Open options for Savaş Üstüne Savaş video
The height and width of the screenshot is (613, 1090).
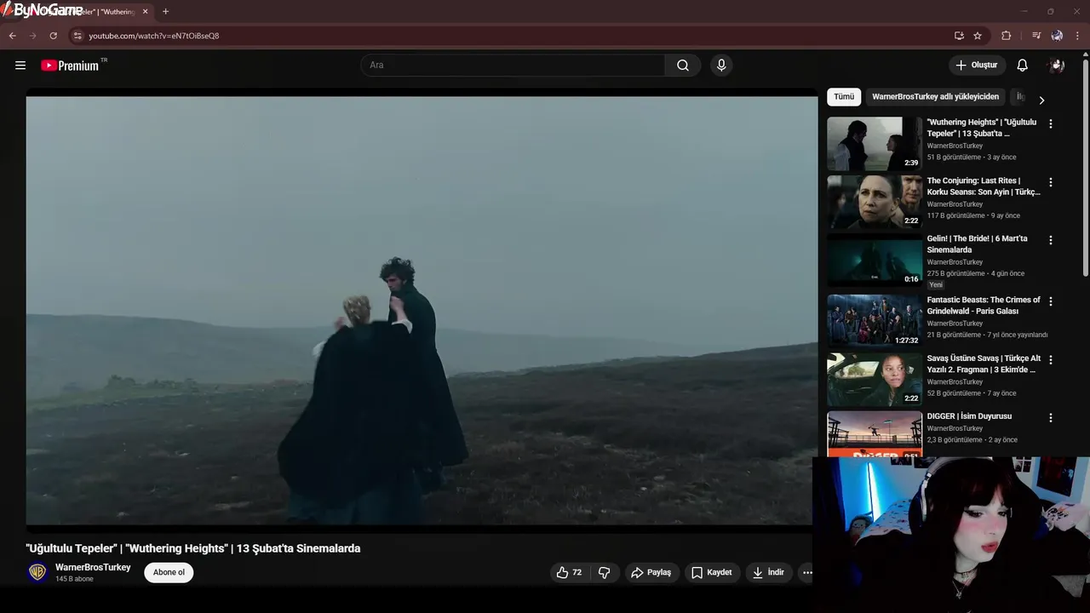click(x=1050, y=360)
